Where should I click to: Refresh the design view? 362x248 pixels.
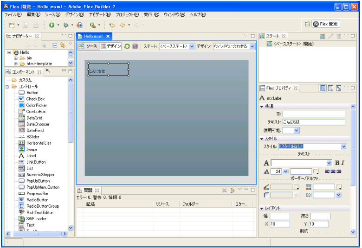pyautogui.click(x=127, y=46)
